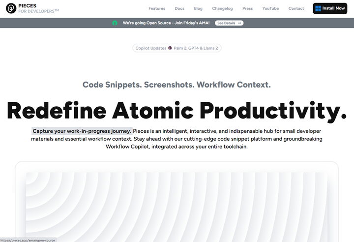View the Changelog page

pos(222,8)
